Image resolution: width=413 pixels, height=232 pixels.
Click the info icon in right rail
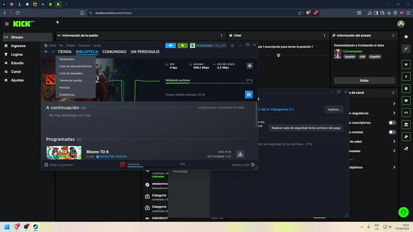click(406, 37)
